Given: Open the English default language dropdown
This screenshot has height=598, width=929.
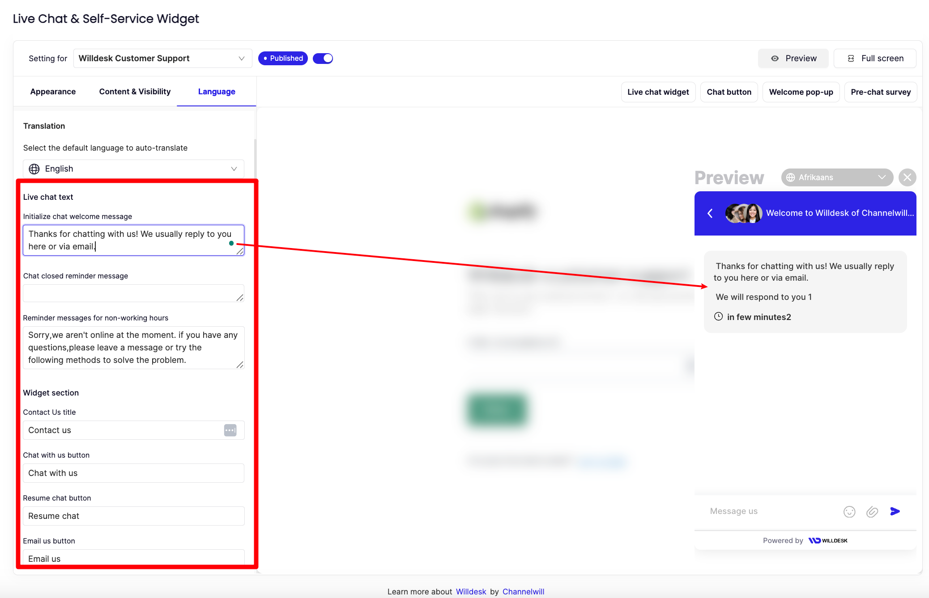Looking at the screenshot, I should (x=133, y=169).
